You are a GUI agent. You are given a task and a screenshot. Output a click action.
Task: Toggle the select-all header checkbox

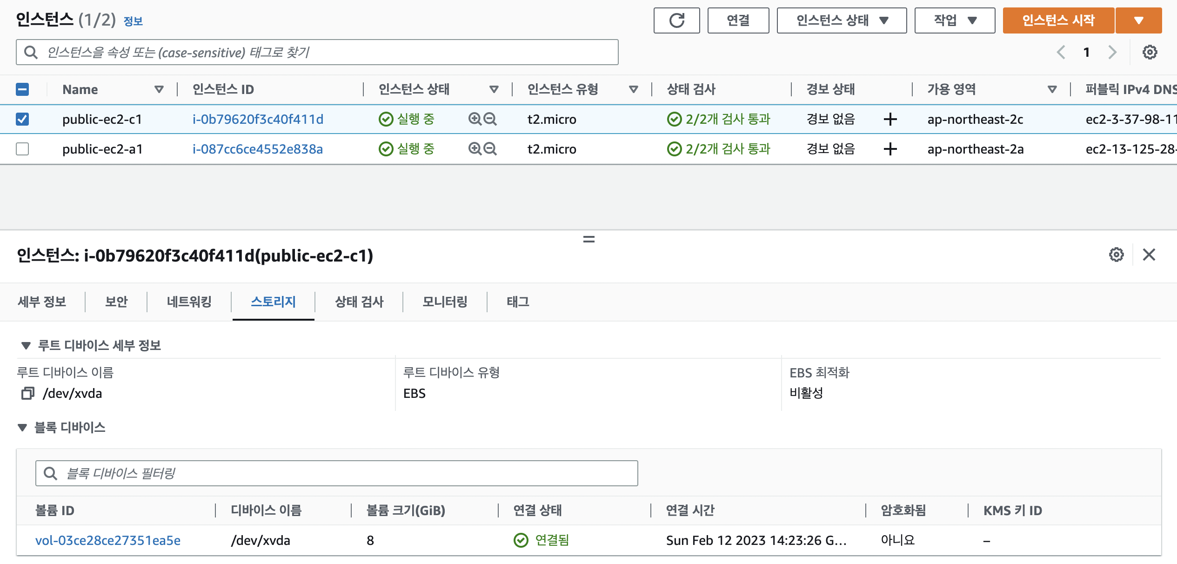(22, 89)
